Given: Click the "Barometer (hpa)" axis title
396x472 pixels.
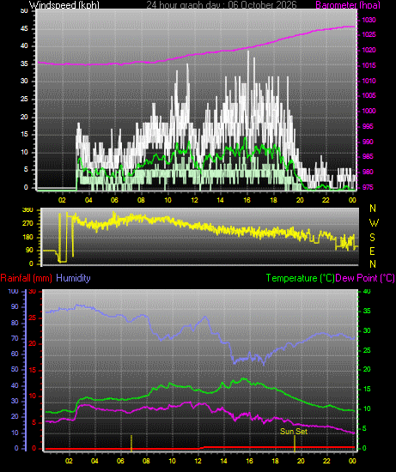Looking at the screenshot, I should [x=348, y=5].
